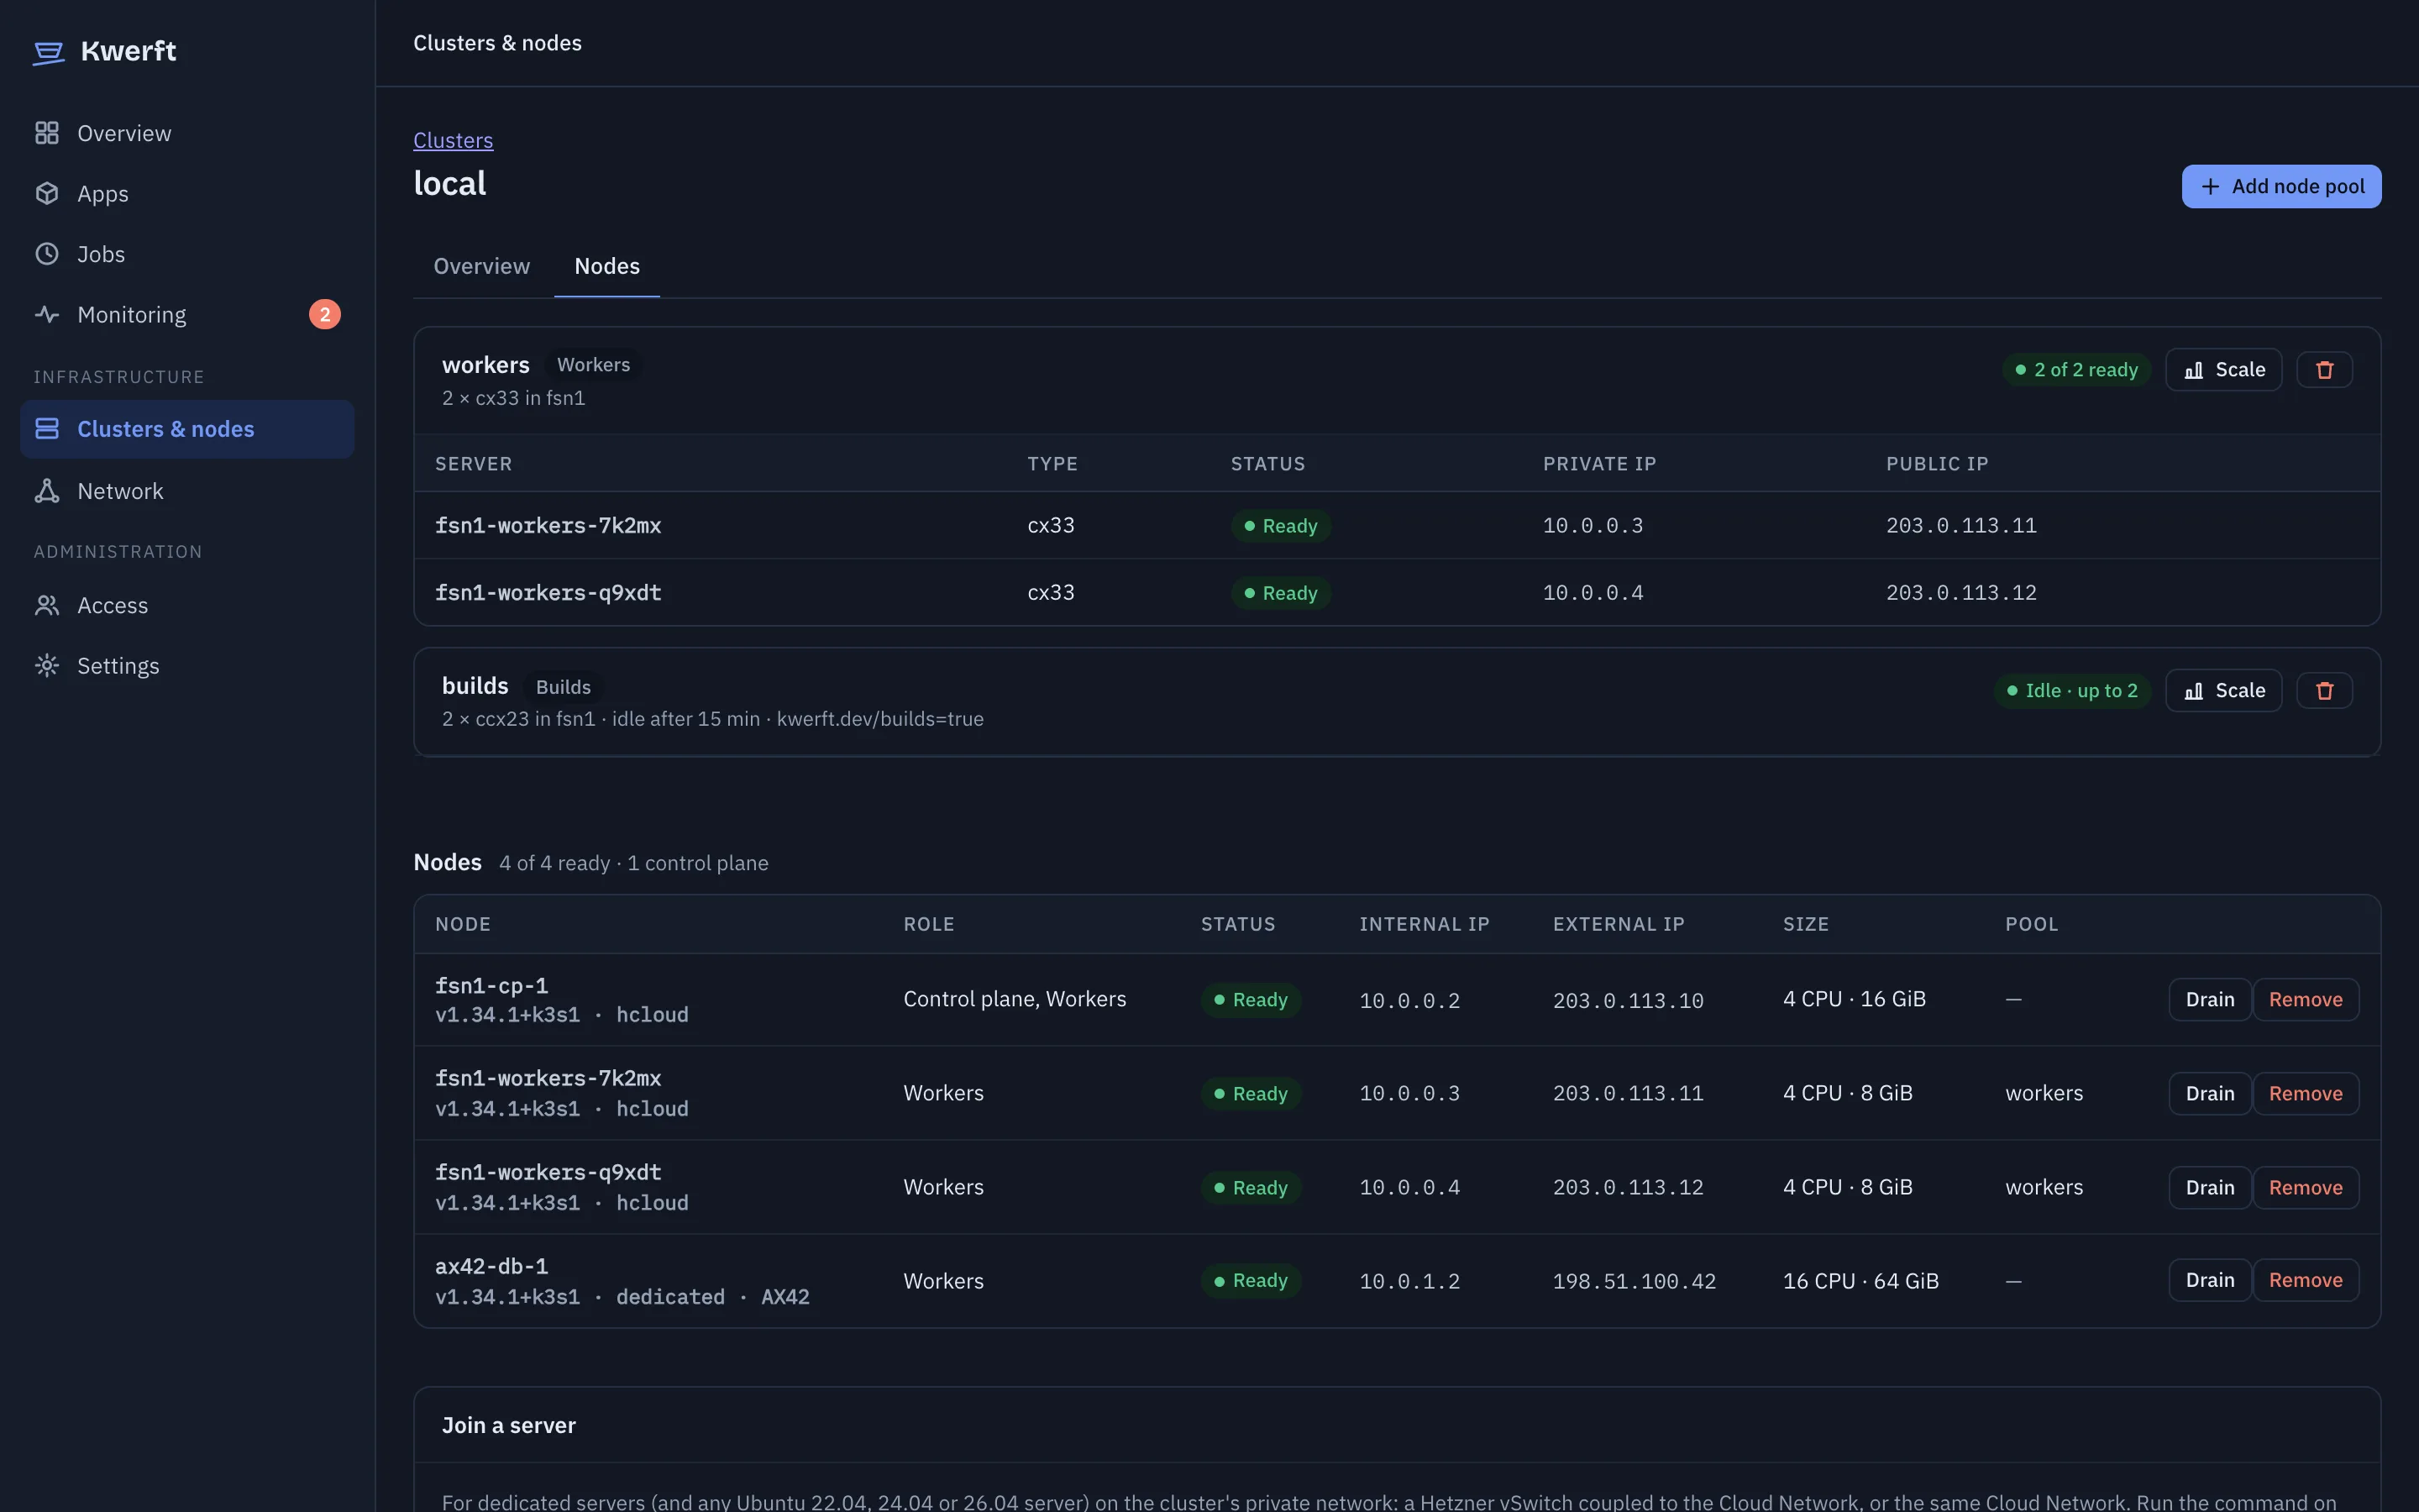Drain node fsn1-workers-q9xdt

(2210, 1188)
